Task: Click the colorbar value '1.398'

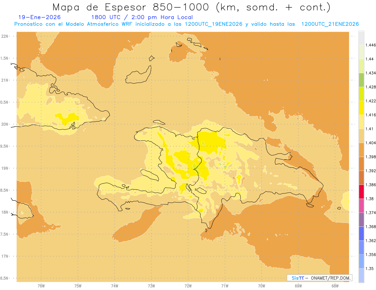Action: [370, 157]
